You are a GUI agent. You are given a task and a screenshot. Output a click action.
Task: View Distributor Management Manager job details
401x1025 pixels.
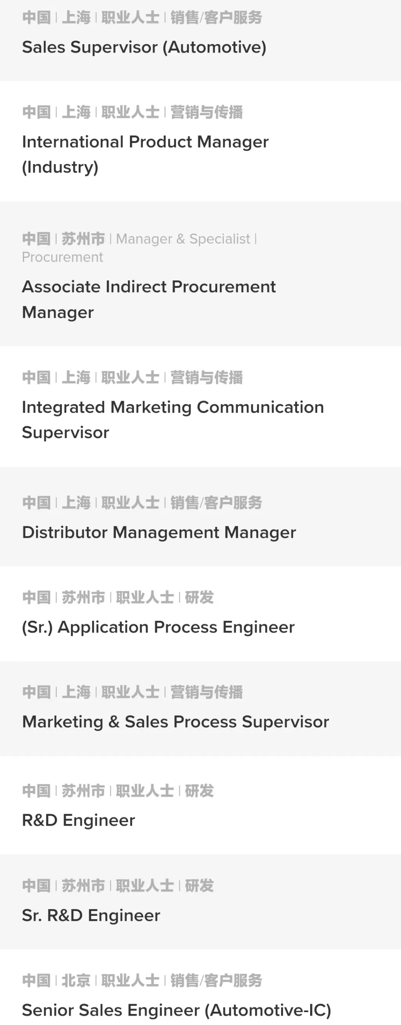[159, 532]
